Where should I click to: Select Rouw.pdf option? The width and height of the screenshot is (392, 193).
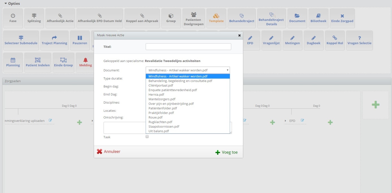click(x=188, y=117)
